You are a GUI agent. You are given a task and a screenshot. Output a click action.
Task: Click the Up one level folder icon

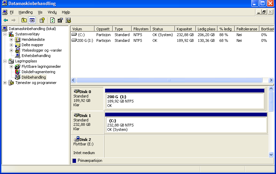pos(24,20)
